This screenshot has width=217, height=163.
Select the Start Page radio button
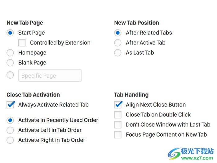tap(10, 33)
